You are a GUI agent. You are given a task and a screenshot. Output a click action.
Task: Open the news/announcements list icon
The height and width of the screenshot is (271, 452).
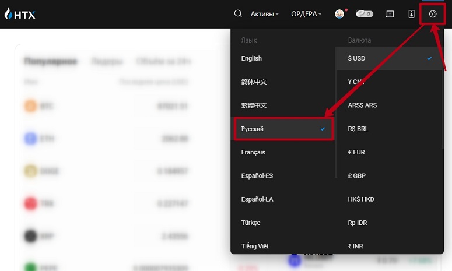point(390,14)
